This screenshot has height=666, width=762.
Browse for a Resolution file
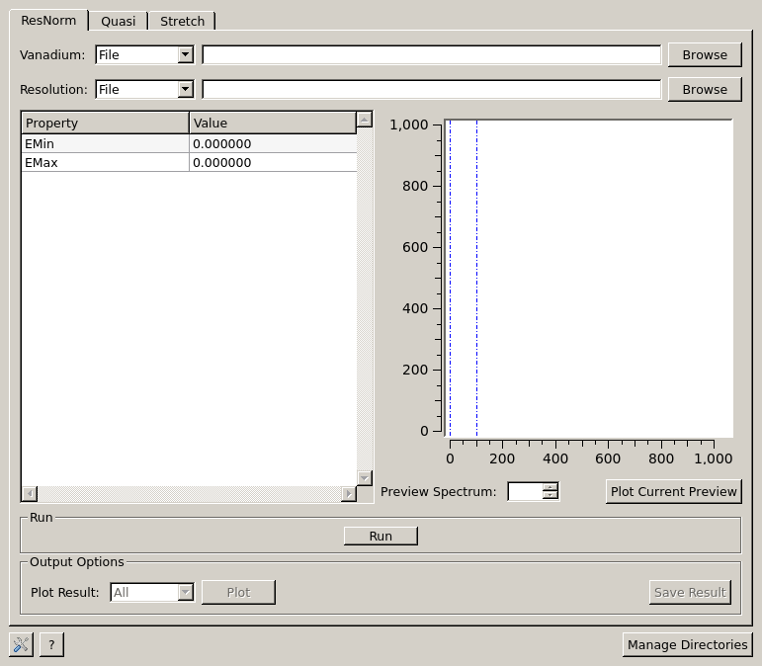(x=704, y=90)
